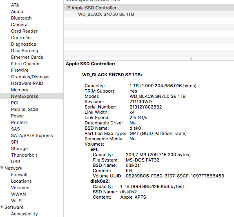Open the PCI sidebar entry
234x217 pixels.
pos(15,103)
